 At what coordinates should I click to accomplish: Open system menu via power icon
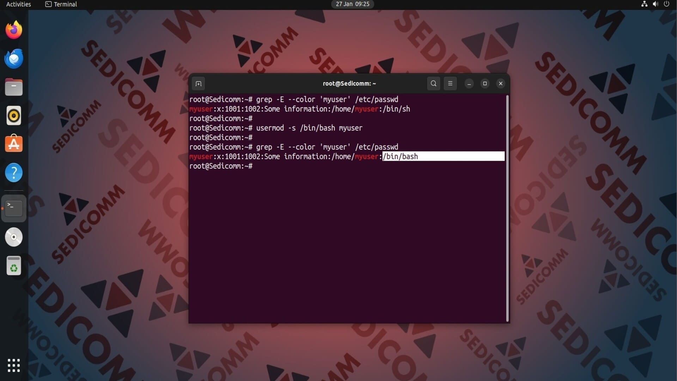coord(666,4)
